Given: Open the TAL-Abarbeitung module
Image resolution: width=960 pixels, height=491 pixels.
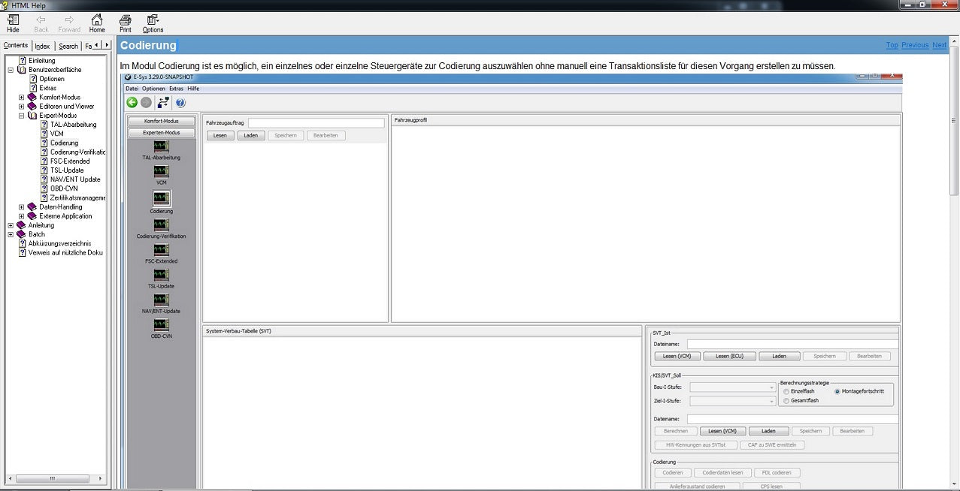Looking at the screenshot, I should 161,146.
